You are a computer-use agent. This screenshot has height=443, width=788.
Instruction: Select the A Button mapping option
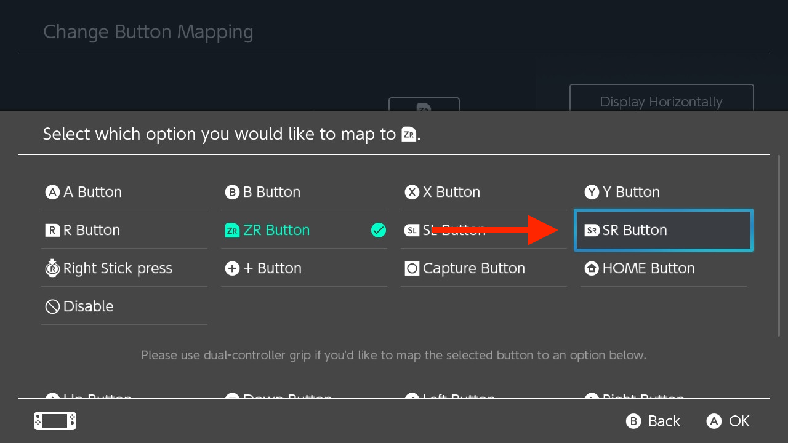tap(124, 192)
